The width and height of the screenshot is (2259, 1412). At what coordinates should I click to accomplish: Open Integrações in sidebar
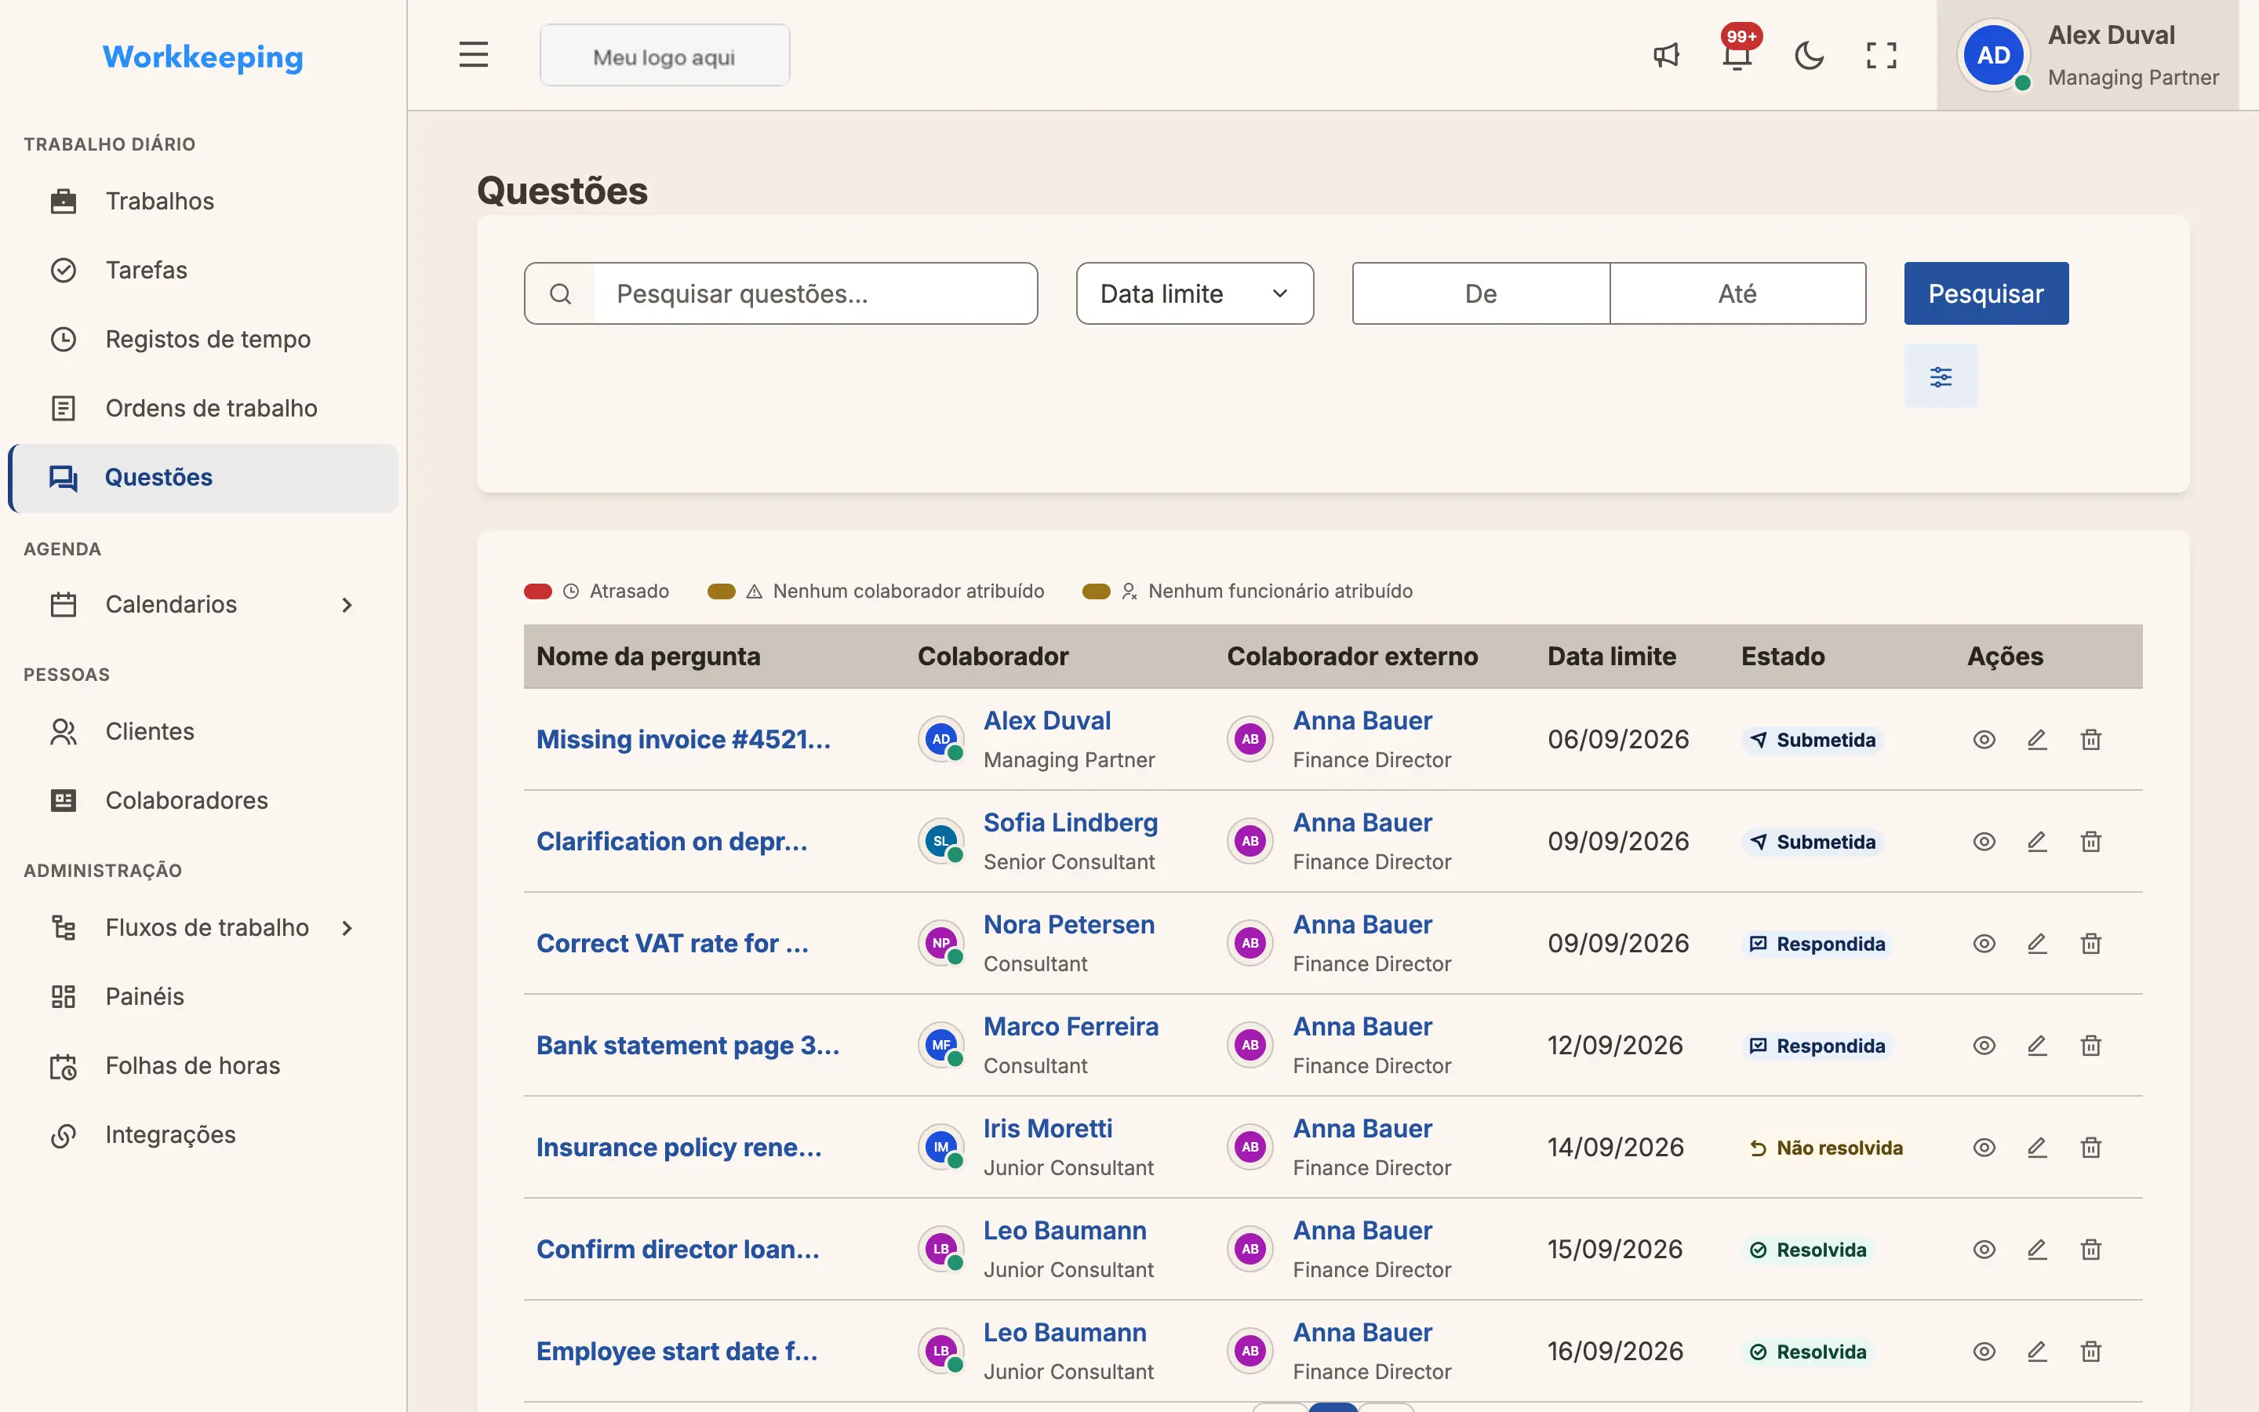click(203, 1134)
